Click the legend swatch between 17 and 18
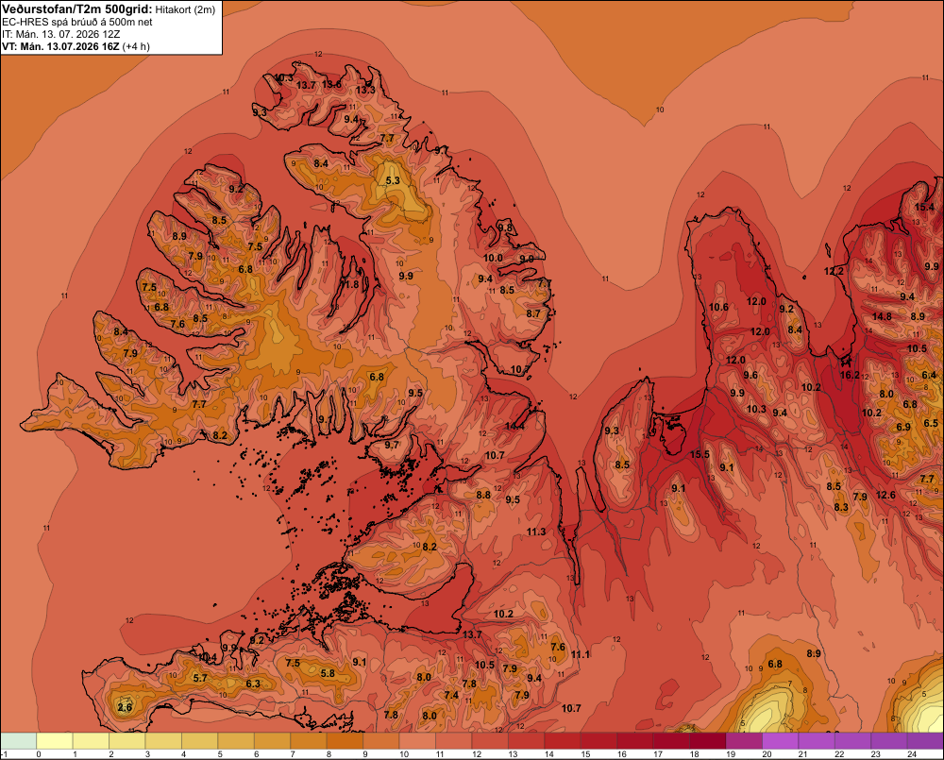 (671, 740)
